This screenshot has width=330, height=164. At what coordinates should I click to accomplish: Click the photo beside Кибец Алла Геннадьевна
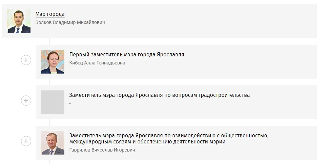tap(53, 62)
